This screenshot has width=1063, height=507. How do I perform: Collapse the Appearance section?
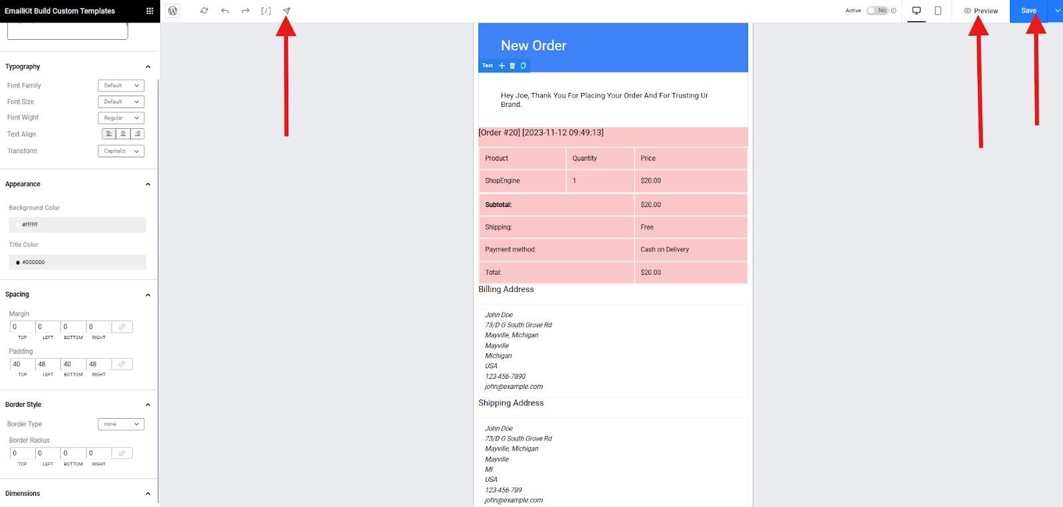click(148, 184)
